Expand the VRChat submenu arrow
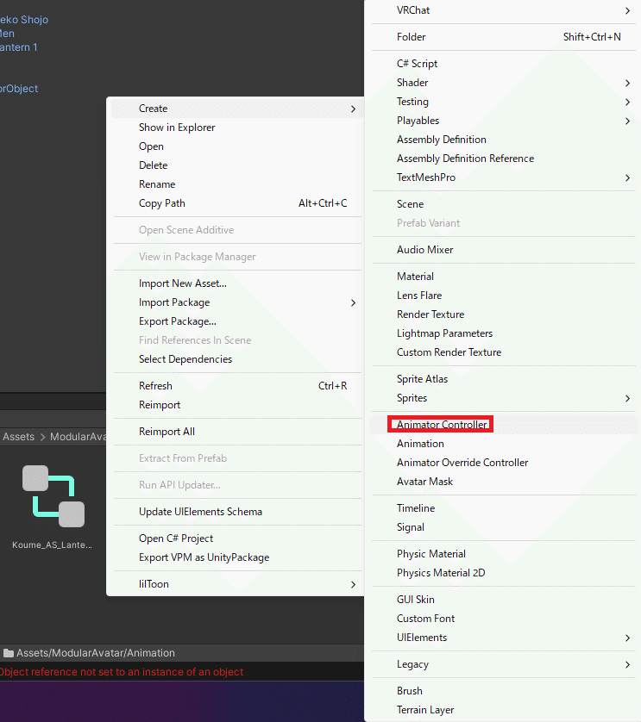 tap(627, 10)
